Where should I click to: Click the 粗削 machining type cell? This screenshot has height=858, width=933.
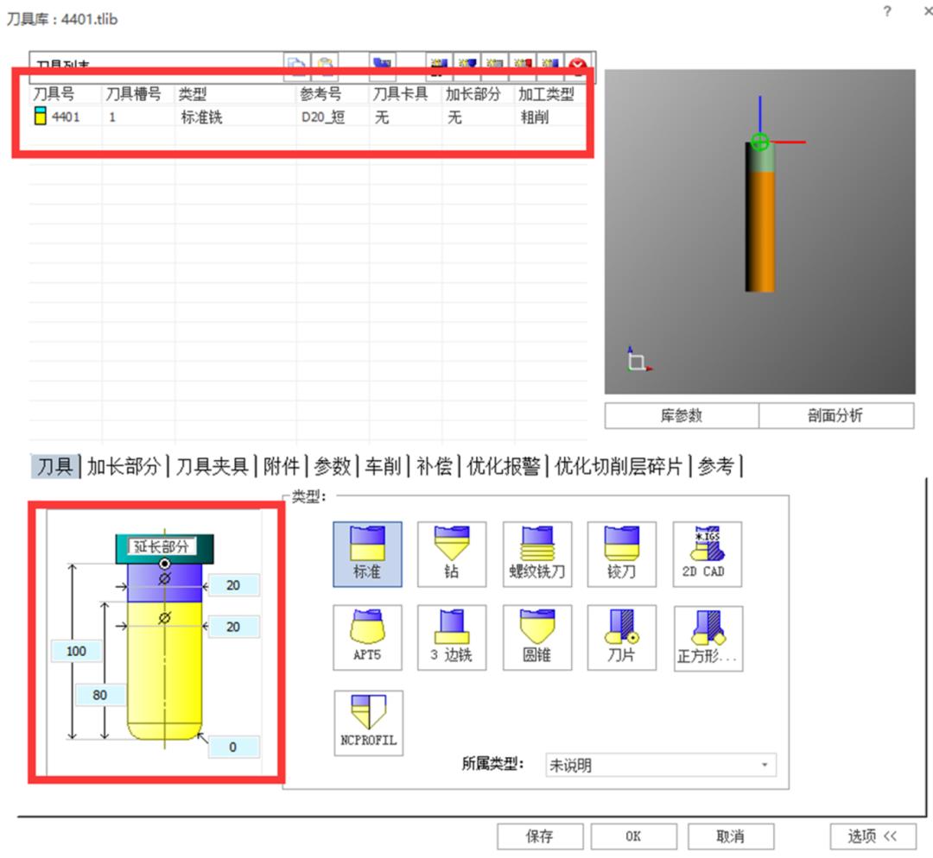(535, 117)
